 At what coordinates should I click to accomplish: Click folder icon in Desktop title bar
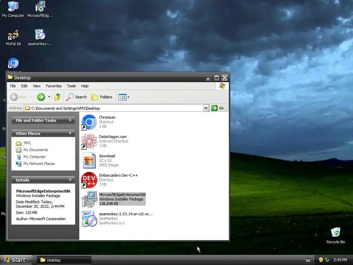tap(10, 78)
